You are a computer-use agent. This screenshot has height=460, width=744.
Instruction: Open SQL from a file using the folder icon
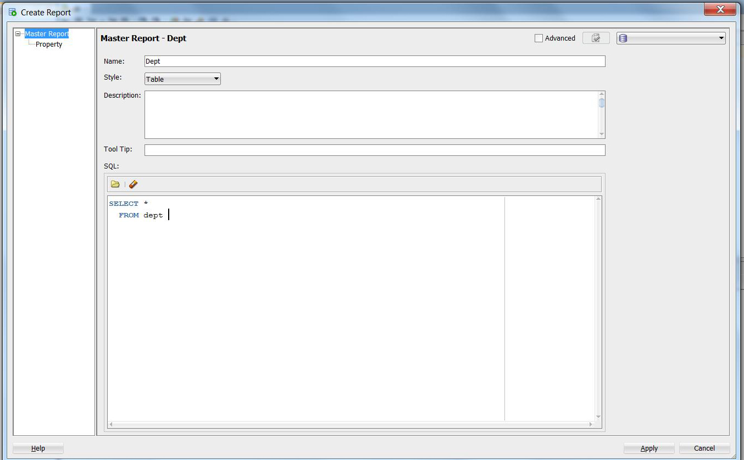[115, 184]
